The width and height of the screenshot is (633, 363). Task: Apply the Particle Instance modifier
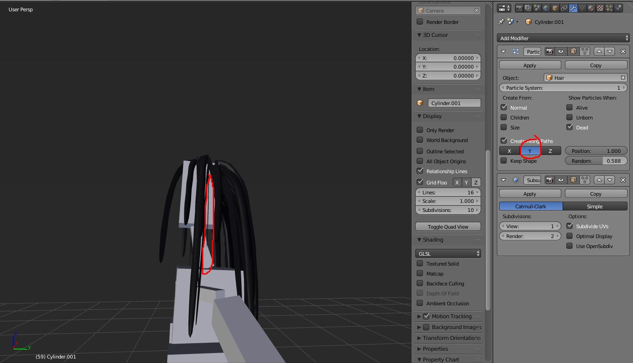[530, 65]
